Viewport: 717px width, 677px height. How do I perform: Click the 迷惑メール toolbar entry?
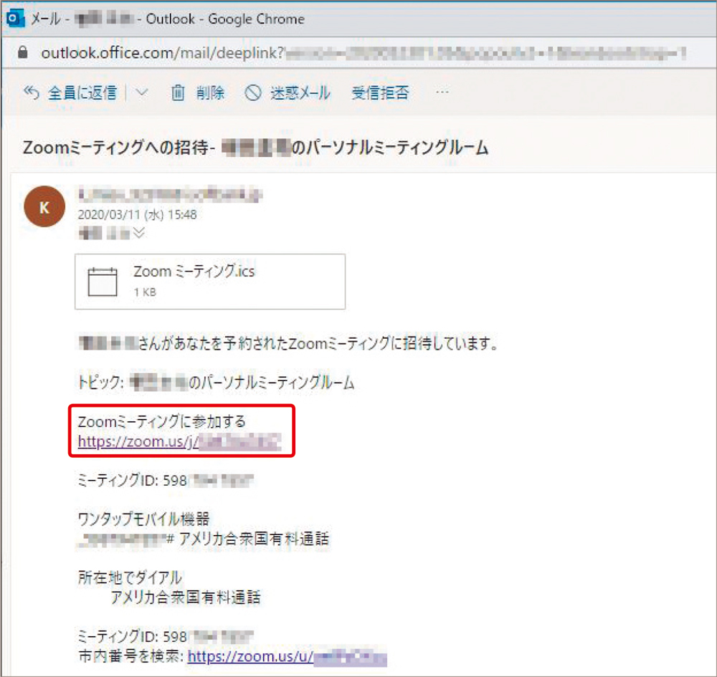tap(301, 92)
